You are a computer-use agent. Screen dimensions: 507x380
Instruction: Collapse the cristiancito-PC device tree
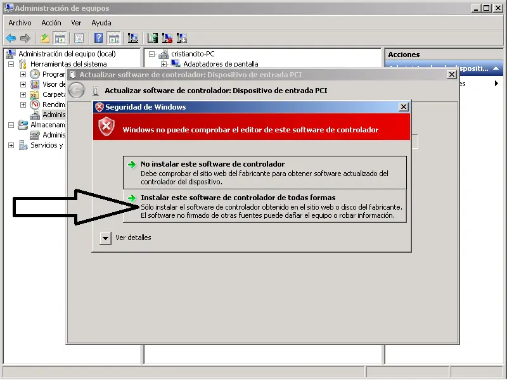(x=151, y=54)
